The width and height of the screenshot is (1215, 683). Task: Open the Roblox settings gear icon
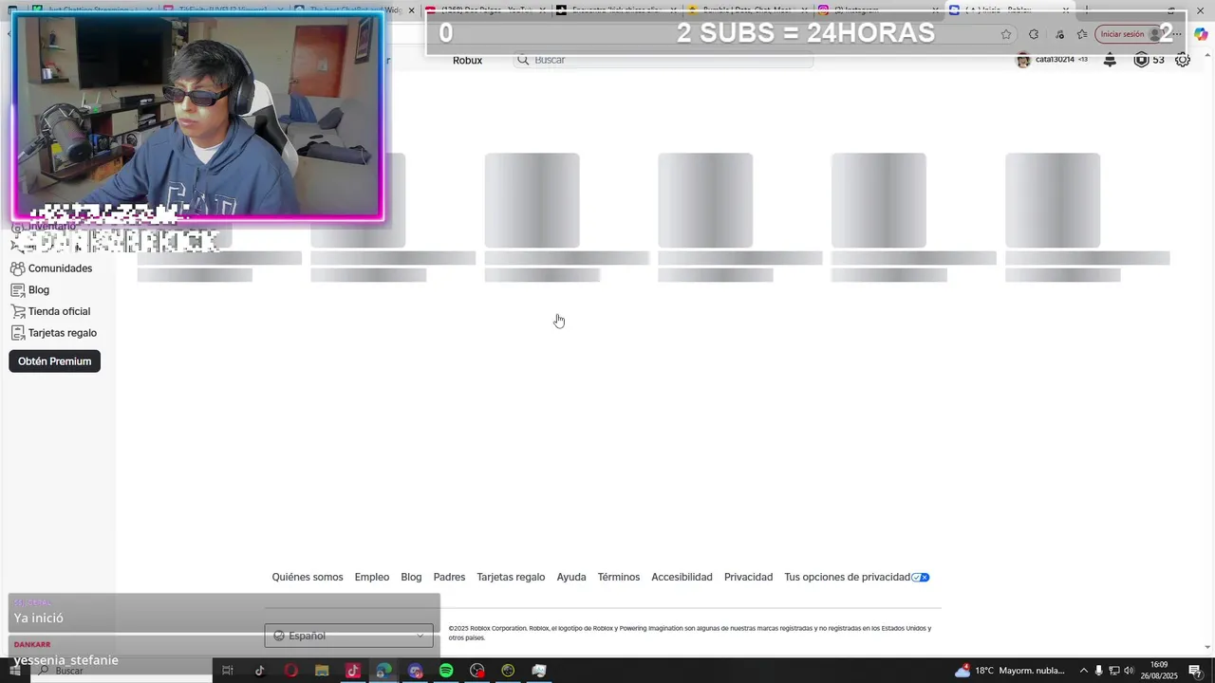[x=1183, y=60]
